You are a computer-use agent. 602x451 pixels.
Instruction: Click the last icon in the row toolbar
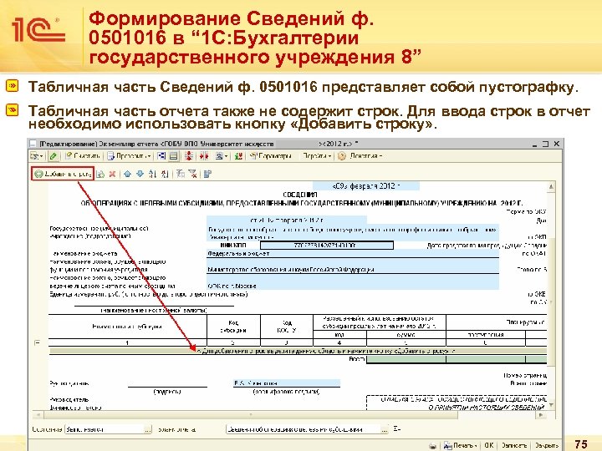[x=207, y=174]
